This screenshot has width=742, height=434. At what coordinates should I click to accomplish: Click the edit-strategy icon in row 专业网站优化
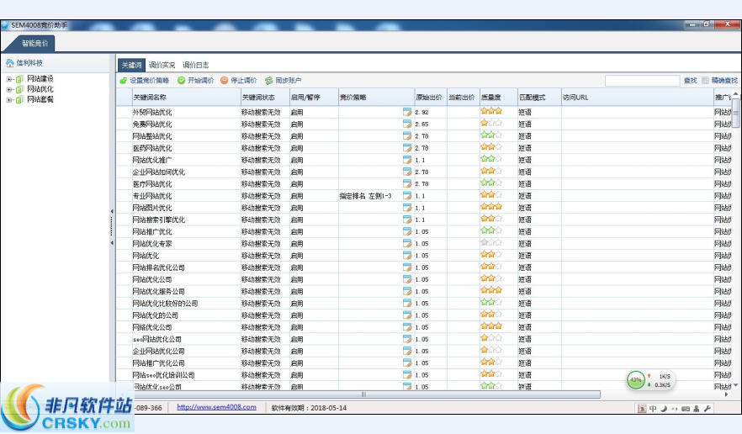click(x=407, y=195)
